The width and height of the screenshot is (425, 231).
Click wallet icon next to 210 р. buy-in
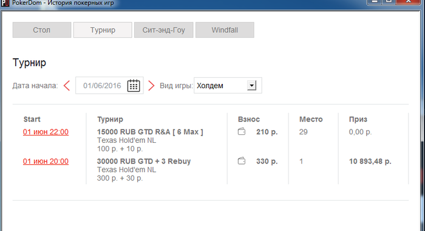(242, 132)
